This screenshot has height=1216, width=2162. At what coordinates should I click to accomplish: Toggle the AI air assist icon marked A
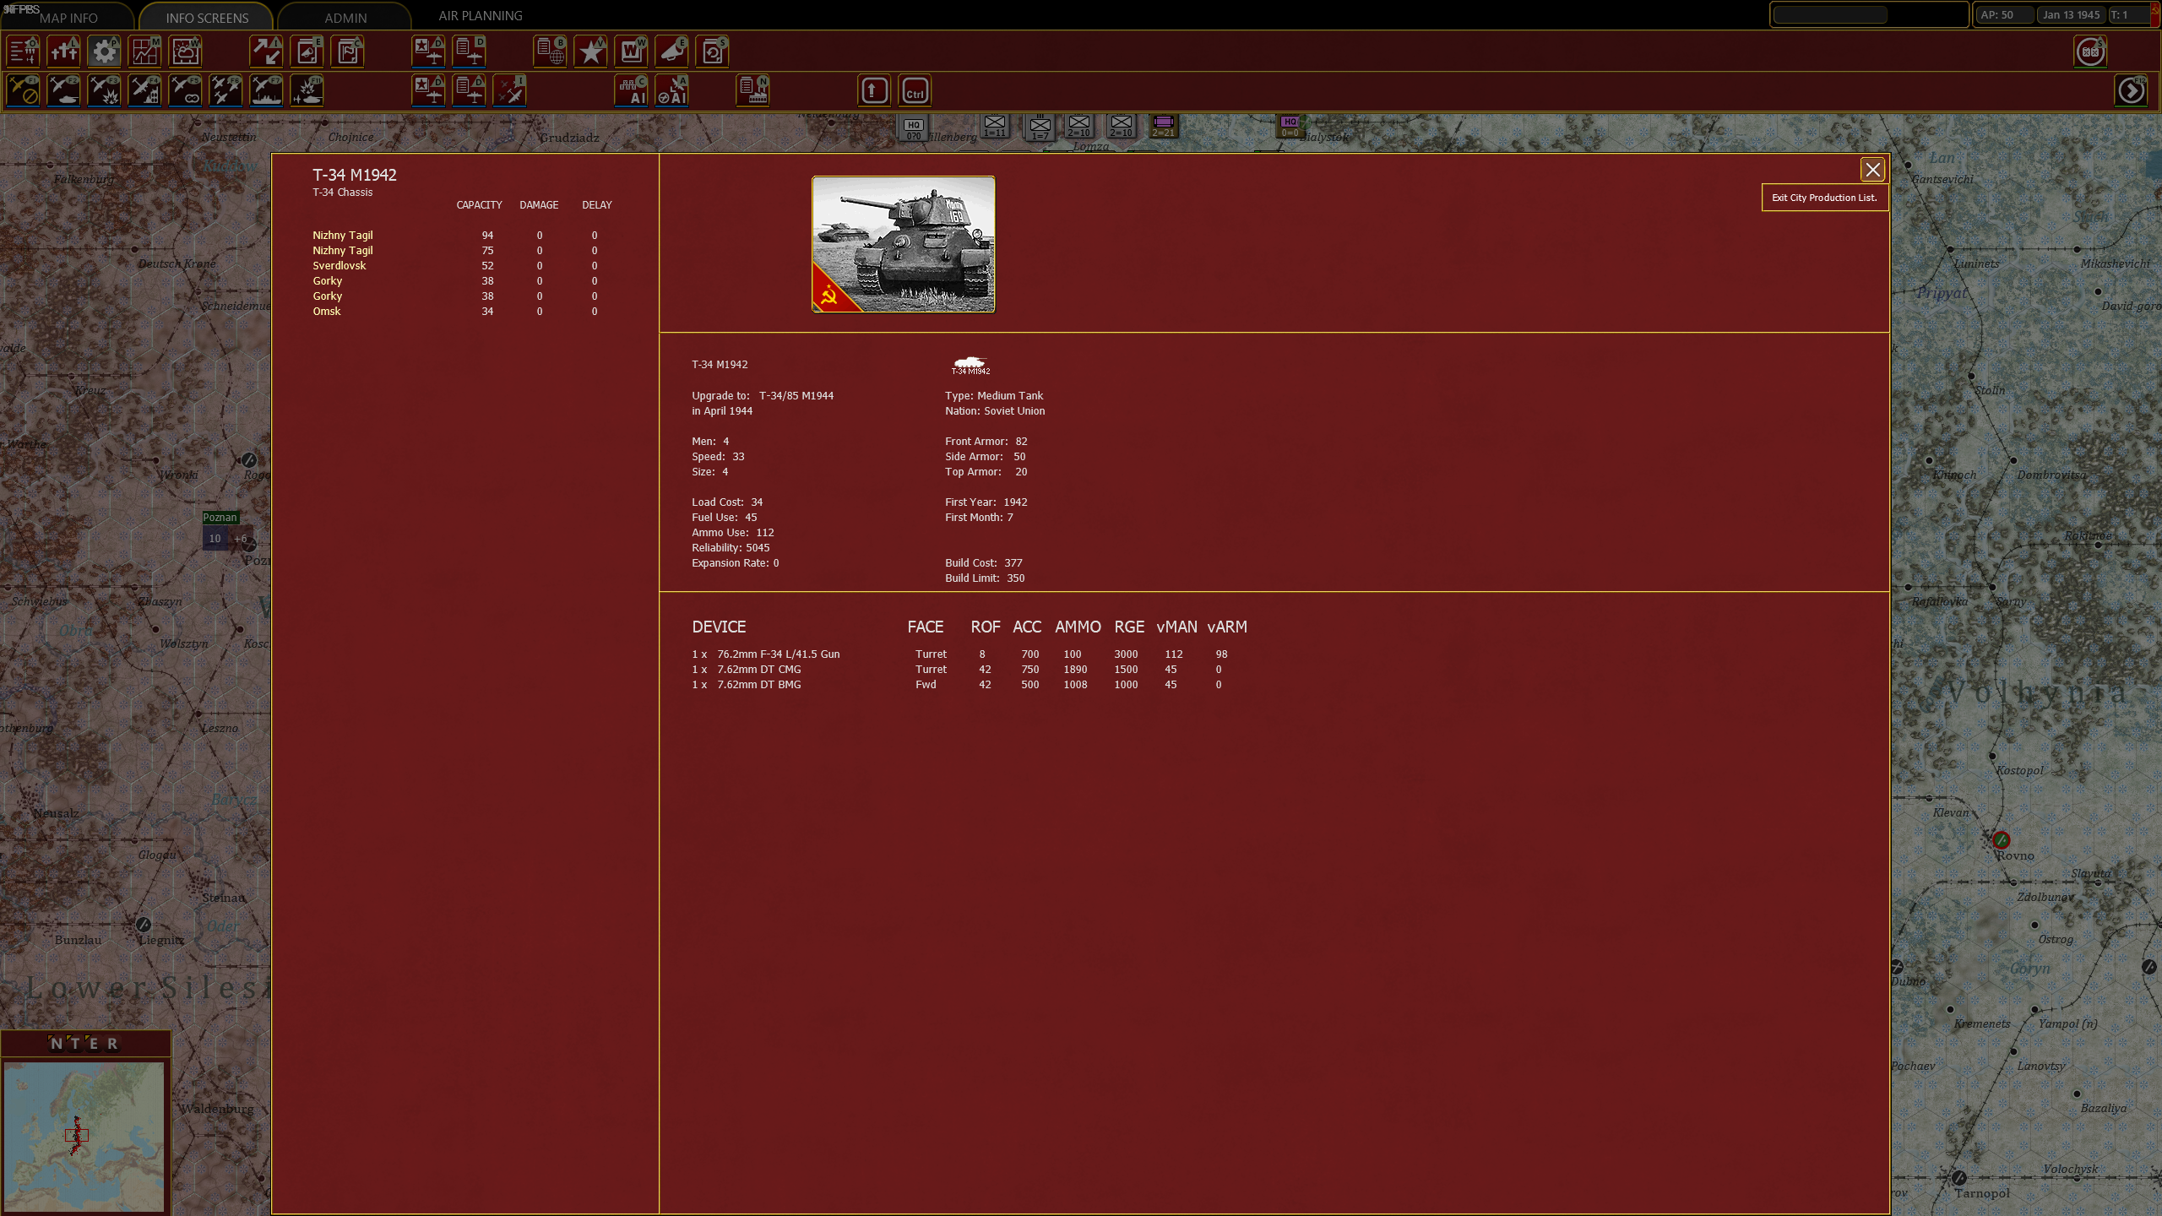point(671,90)
